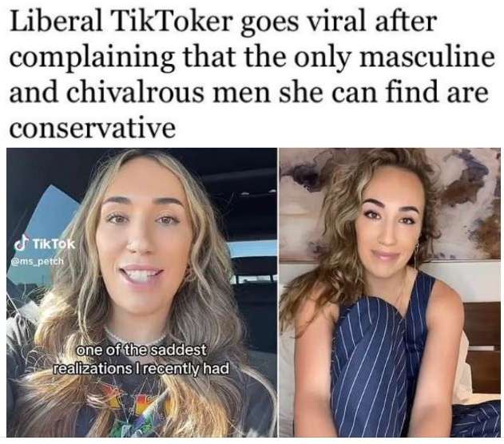504x444 pixels.
Task: Click the TikTok music note logo
Action: click(23, 244)
